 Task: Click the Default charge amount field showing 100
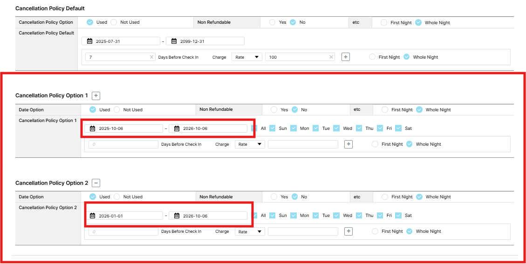coord(300,57)
